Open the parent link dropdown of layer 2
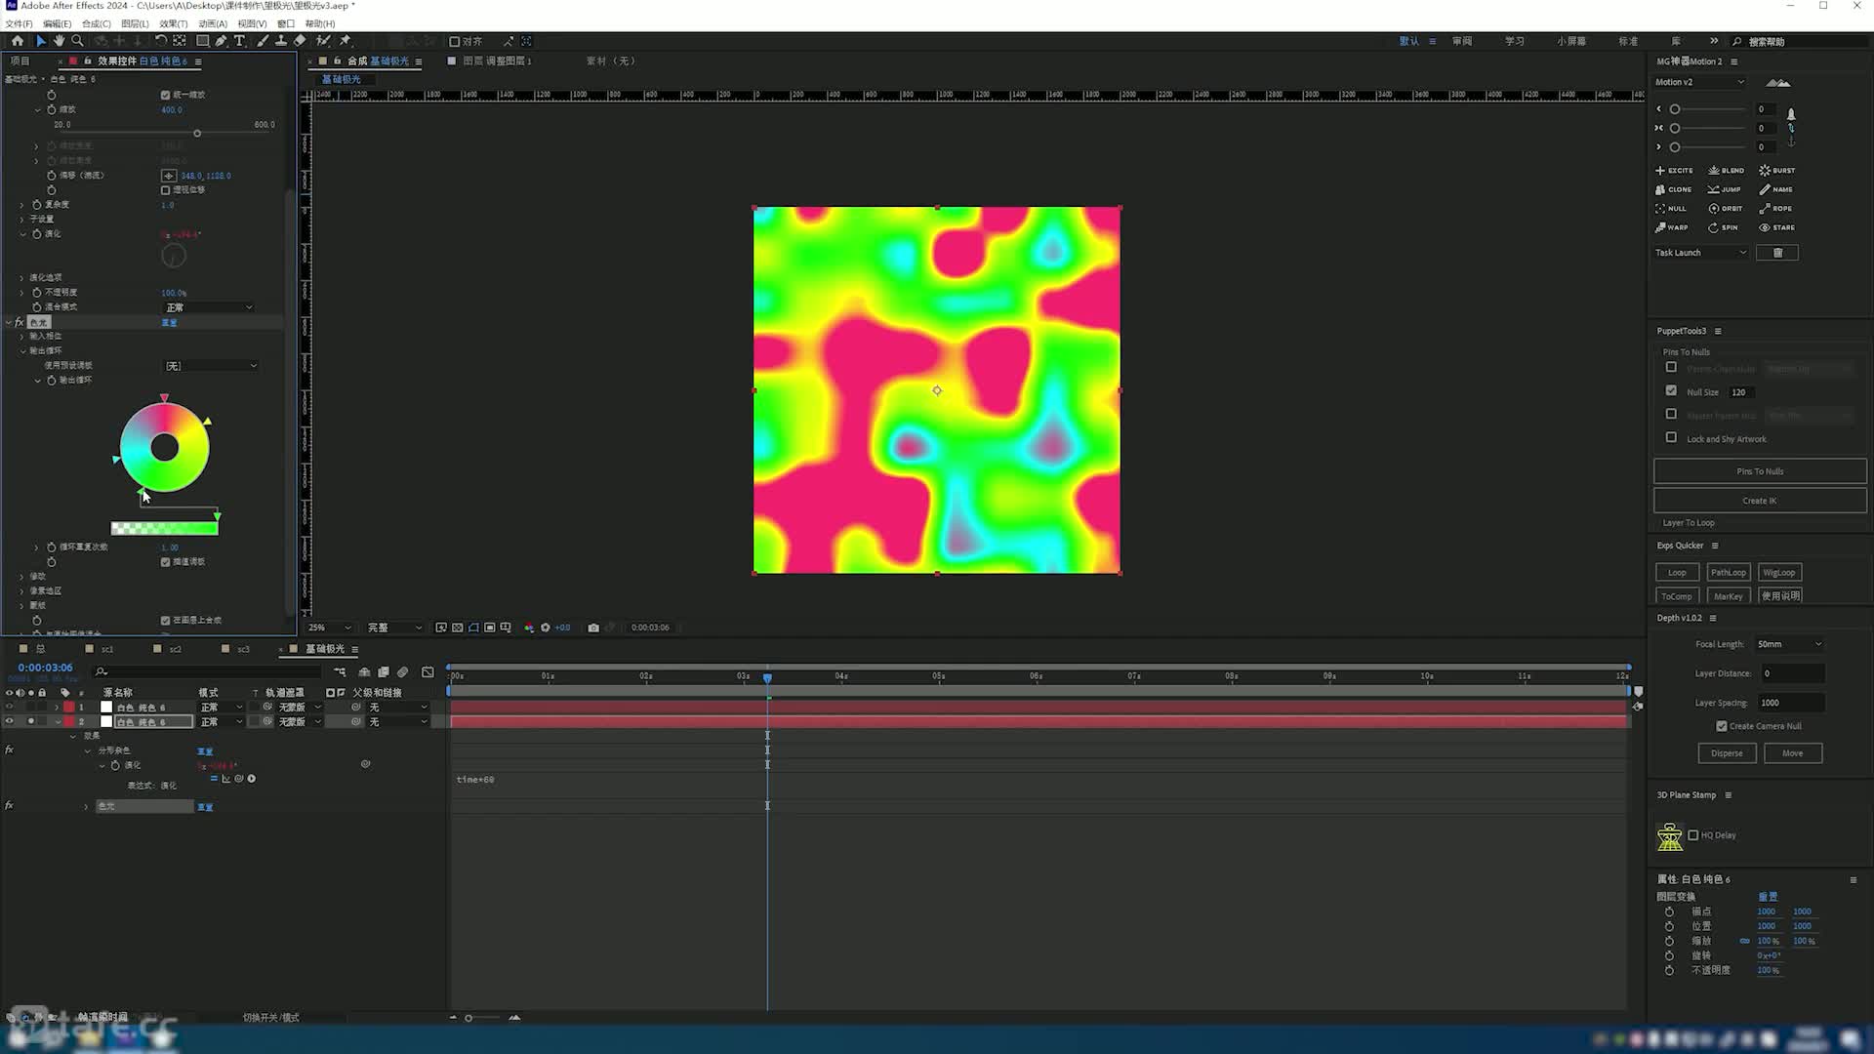 (x=398, y=721)
